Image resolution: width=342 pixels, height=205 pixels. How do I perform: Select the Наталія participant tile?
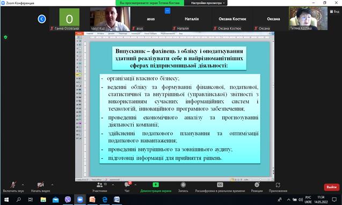[x=192, y=19]
